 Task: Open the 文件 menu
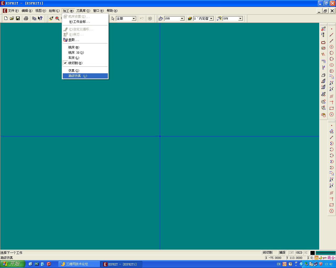click(13, 11)
